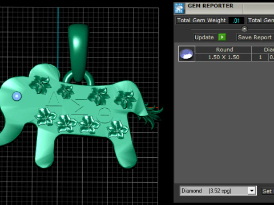Click the green arrow next to Update
The height and width of the screenshot is (205, 274).
(222, 37)
